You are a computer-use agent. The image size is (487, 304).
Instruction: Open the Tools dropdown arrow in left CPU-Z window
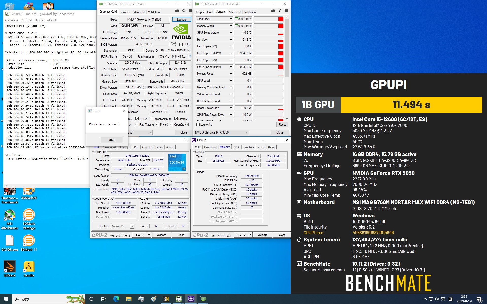(149, 235)
